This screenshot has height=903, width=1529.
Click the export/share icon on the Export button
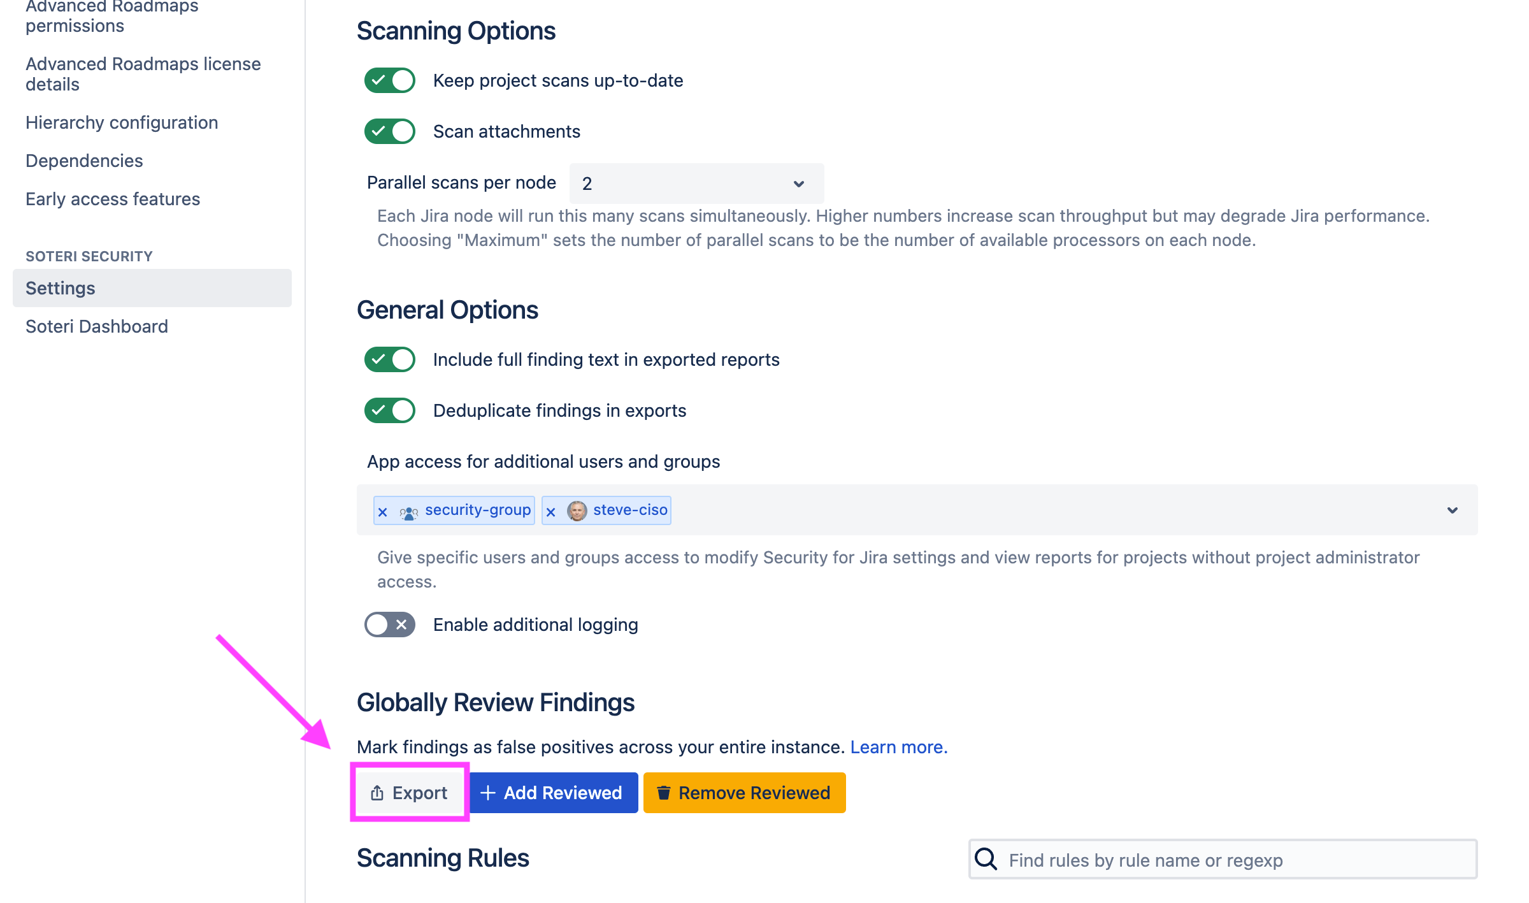pos(377,792)
